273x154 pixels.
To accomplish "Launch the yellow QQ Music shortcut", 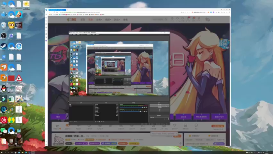I will point(11,120).
